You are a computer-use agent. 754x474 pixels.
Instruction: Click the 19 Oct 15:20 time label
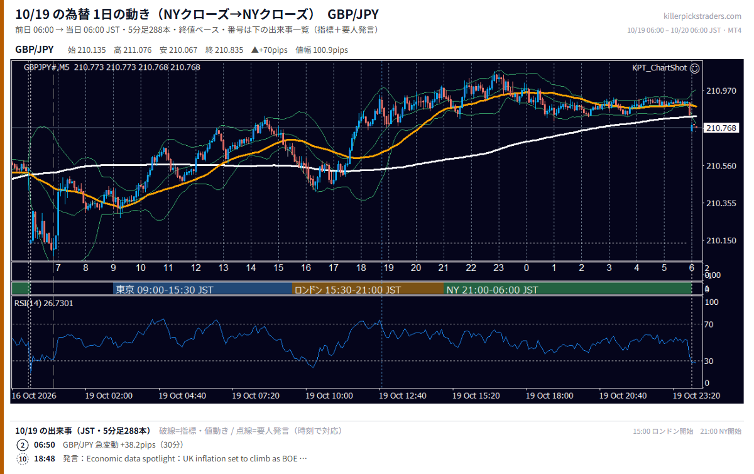coord(476,396)
